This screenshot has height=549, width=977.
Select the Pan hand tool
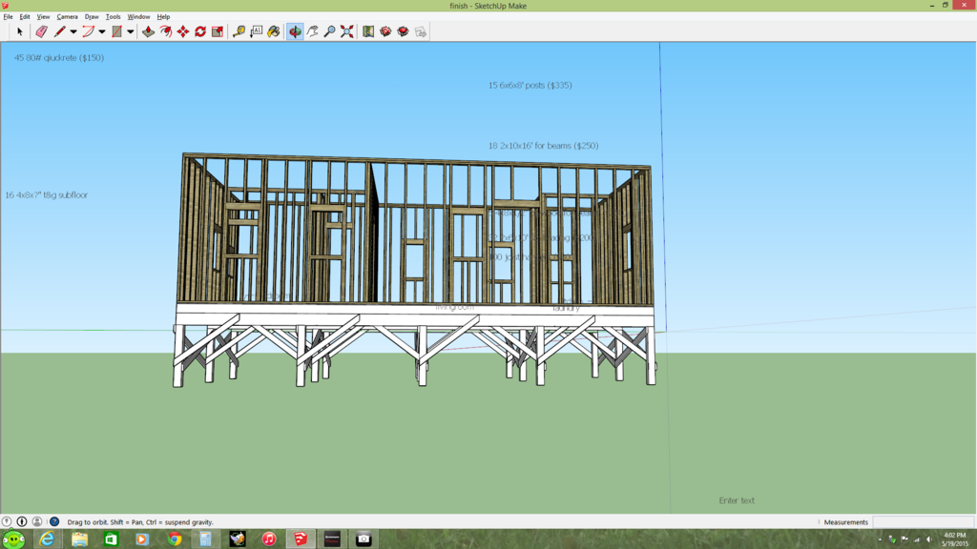[312, 31]
